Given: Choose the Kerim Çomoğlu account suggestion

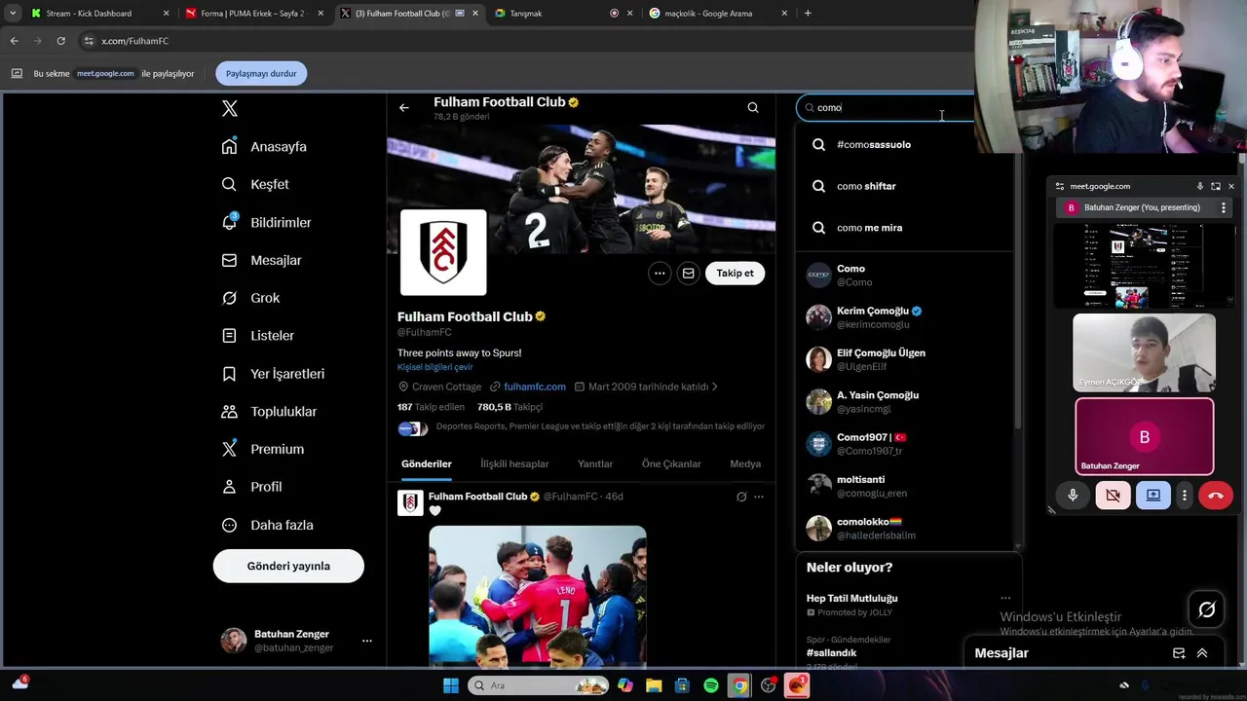Looking at the screenshot, I should tap(906, 317).
